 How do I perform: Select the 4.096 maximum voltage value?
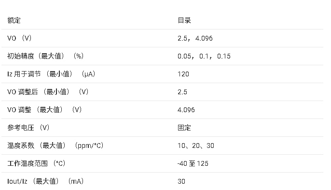pyautogui.click(x=186, y=110)
